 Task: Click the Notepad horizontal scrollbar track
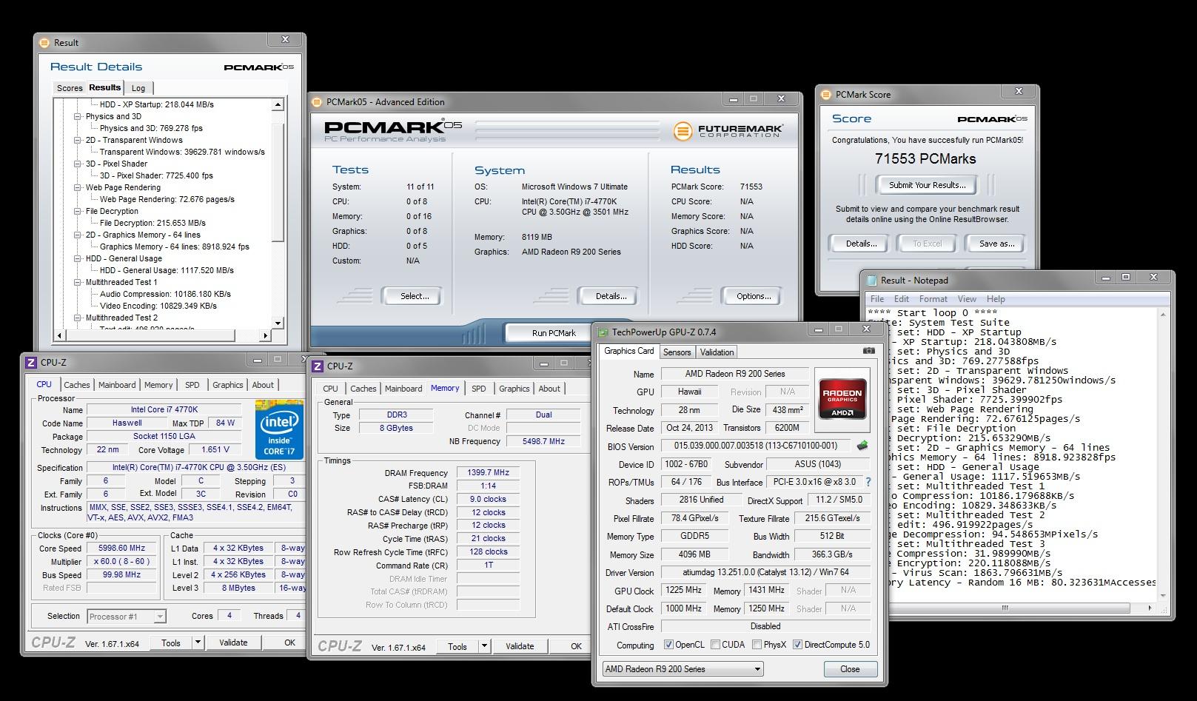point(1010,608)
